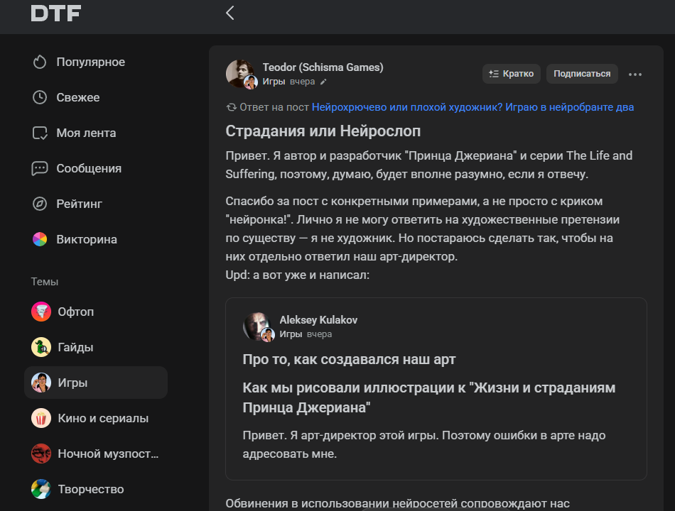
Task: Click the line Upd: а вот уже и написал
Action: pyautogui.click(x=298, y=275)
